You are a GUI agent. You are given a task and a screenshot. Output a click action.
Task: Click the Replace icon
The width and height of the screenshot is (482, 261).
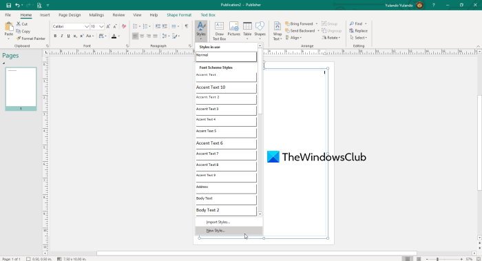click(x=358, y=31)
